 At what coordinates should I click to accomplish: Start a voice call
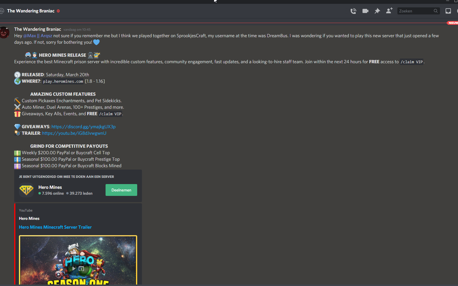(353, 11)
